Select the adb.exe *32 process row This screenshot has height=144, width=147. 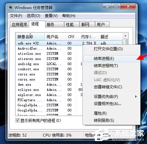click(x=69, y=43)
